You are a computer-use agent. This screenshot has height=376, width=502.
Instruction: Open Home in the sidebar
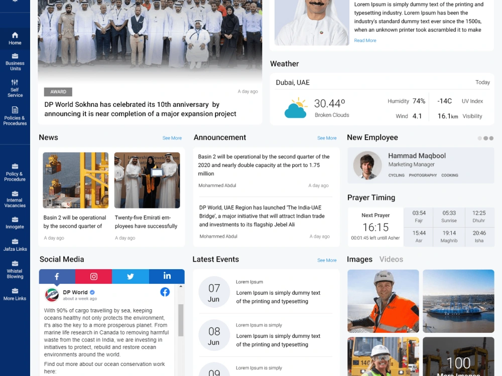(15, 39)
